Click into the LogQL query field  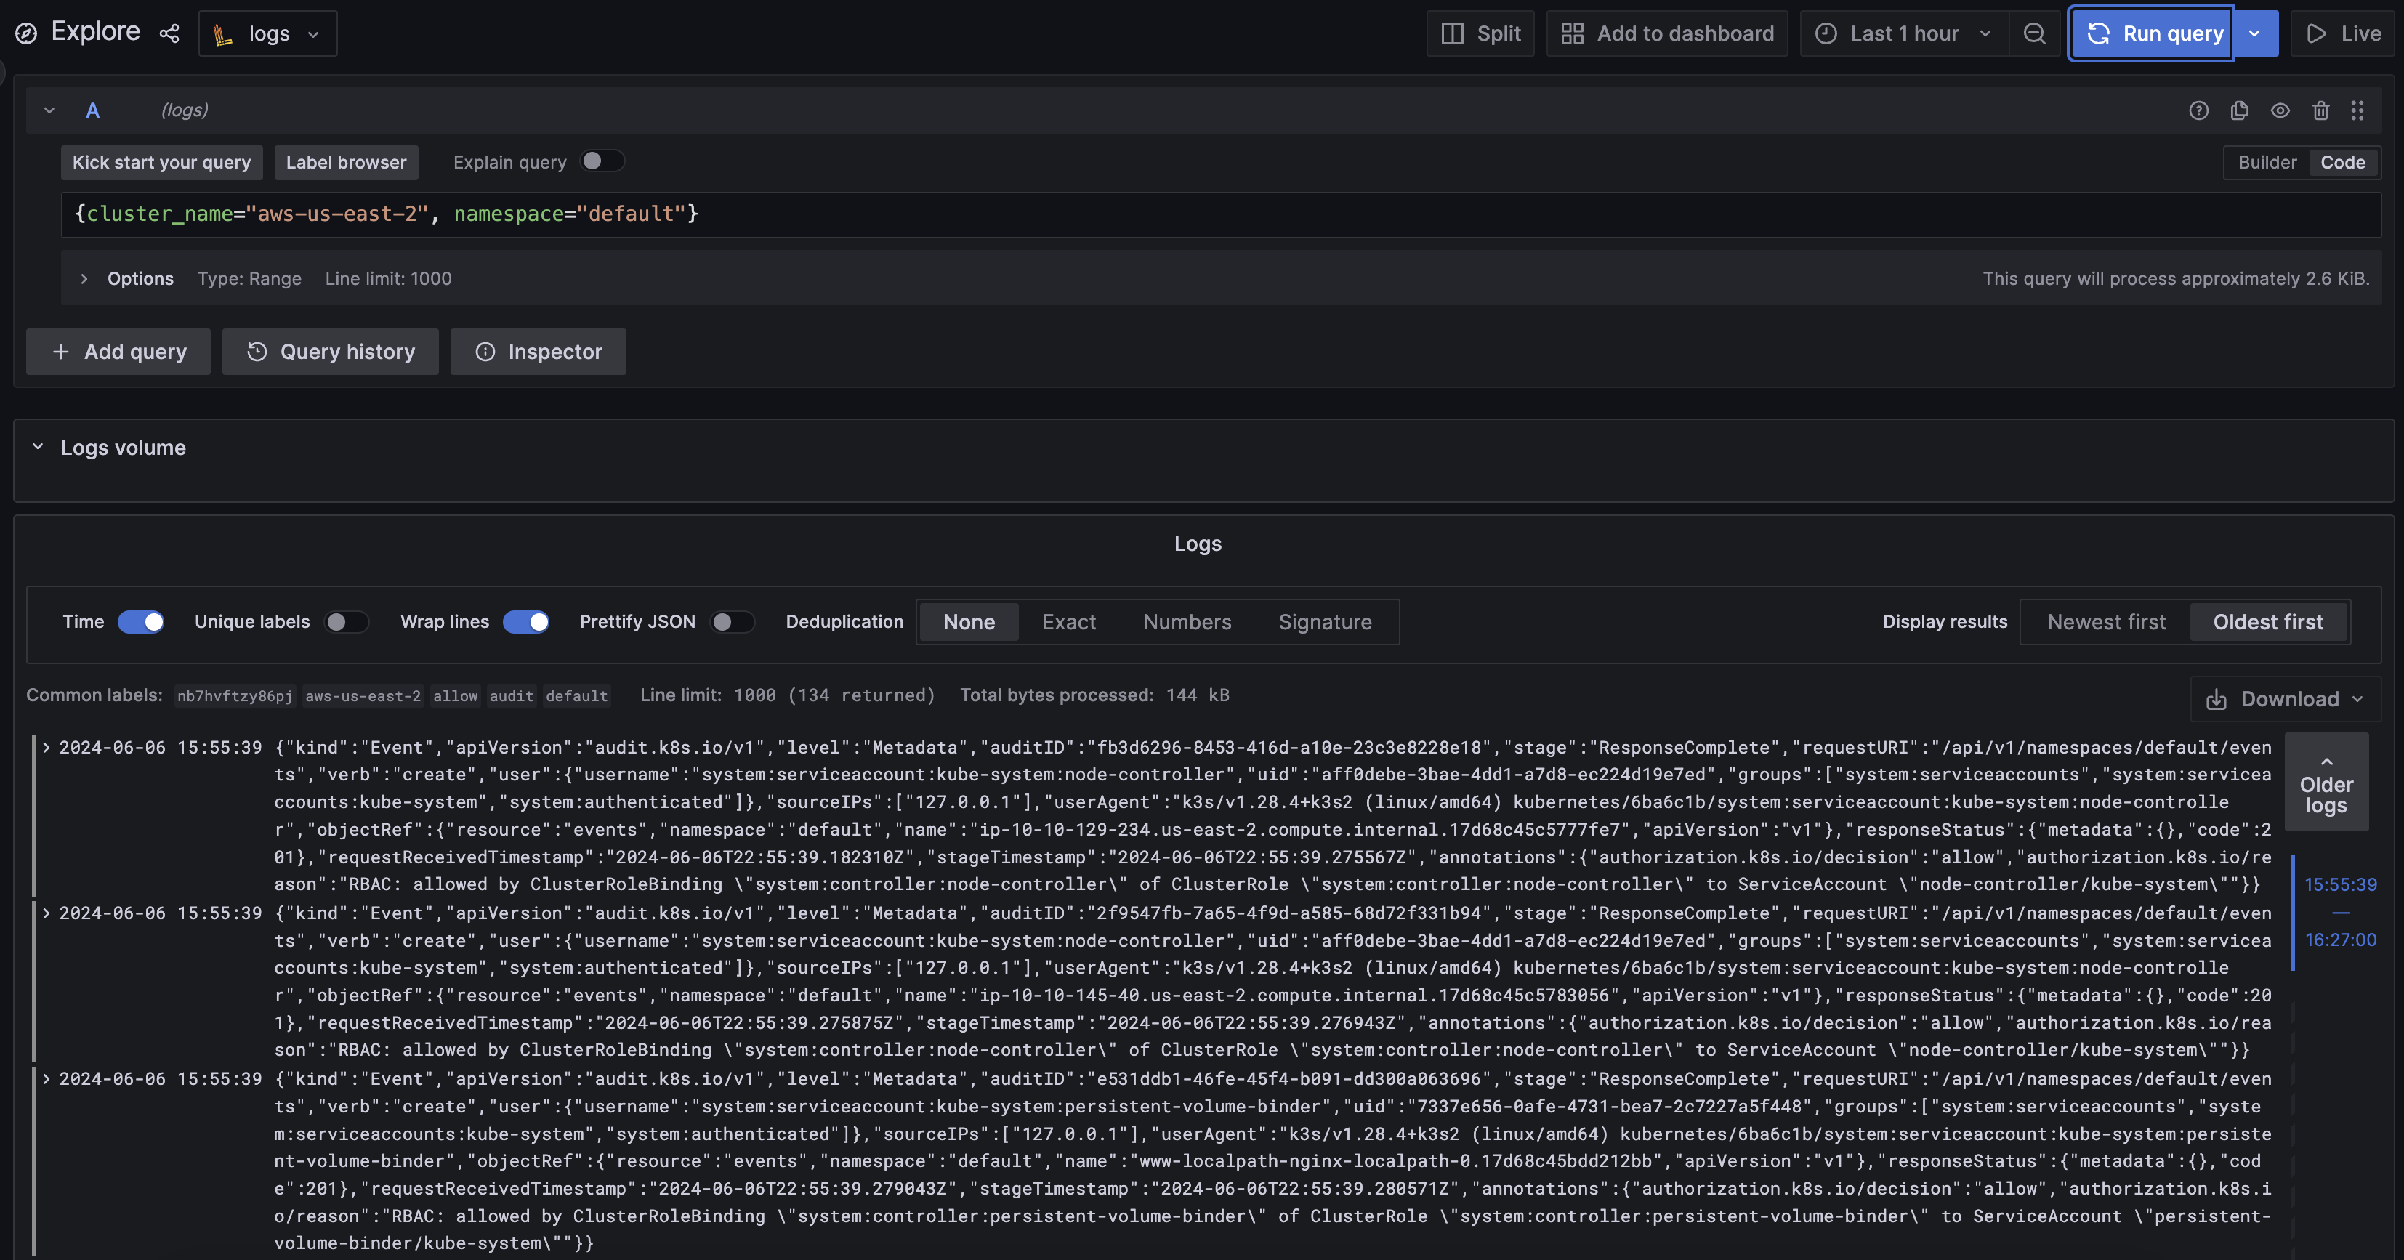click(1213, 214)
